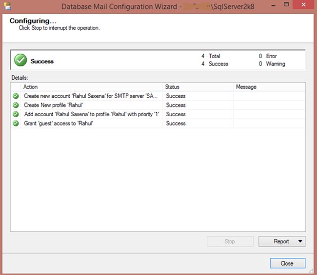
Task: Click Success status in 'Create New profile' row
Action: (176, 105)
